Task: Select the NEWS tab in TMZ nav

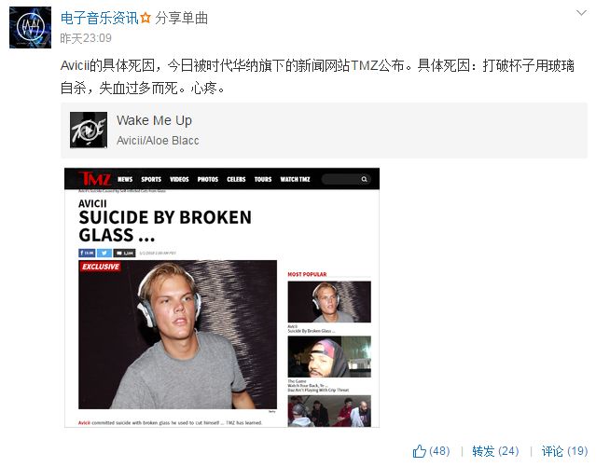Action: click(x=125, y=179)
